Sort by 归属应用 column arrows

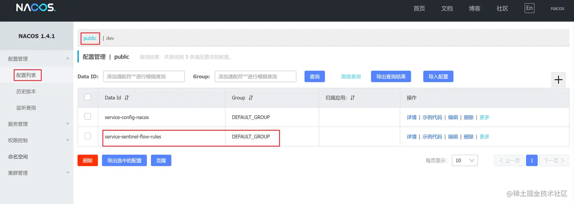[352, 98]
